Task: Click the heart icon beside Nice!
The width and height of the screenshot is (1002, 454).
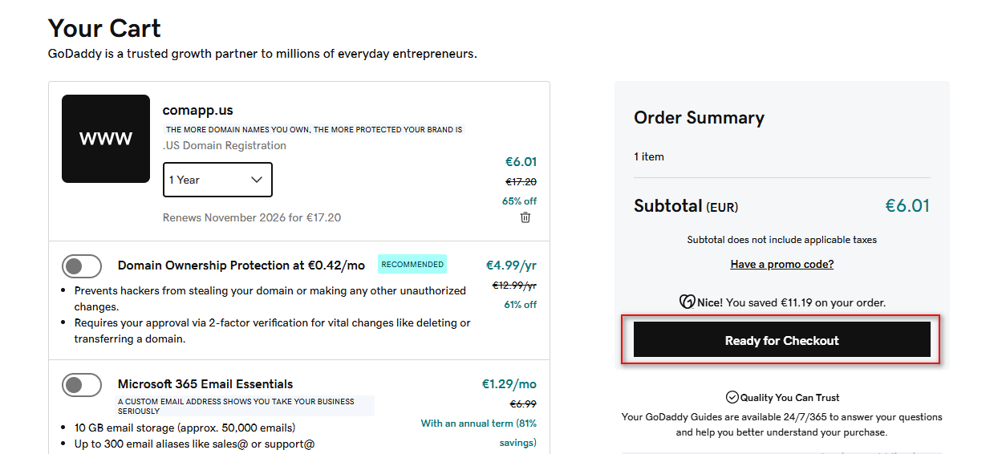Action: tap(687, 302)
